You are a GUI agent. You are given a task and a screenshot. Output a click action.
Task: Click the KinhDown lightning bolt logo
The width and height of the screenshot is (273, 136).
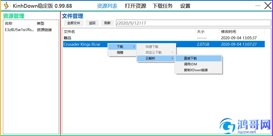tap(6, 6)
